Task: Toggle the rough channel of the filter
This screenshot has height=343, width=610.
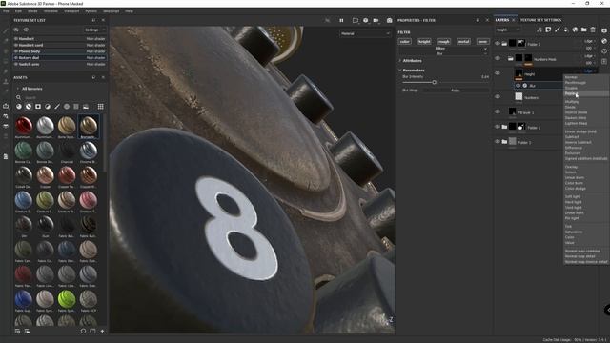Action: tap(443, 41)
